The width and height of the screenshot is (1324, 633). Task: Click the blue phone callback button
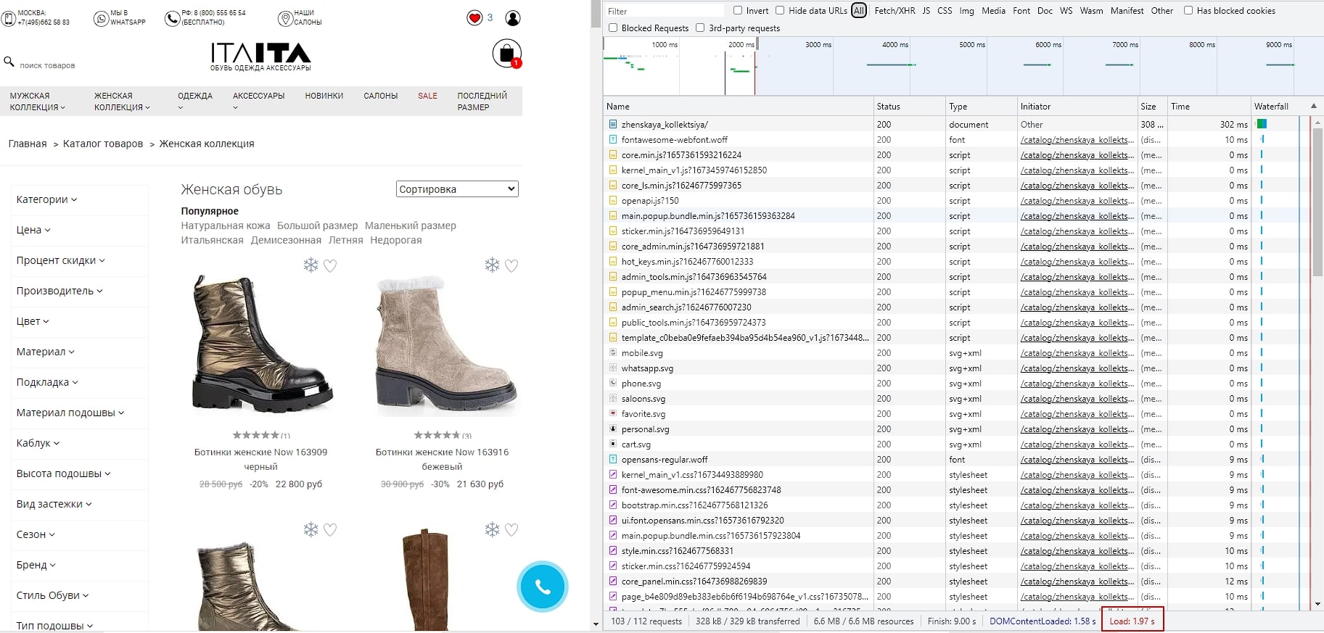tap(542, 587)
